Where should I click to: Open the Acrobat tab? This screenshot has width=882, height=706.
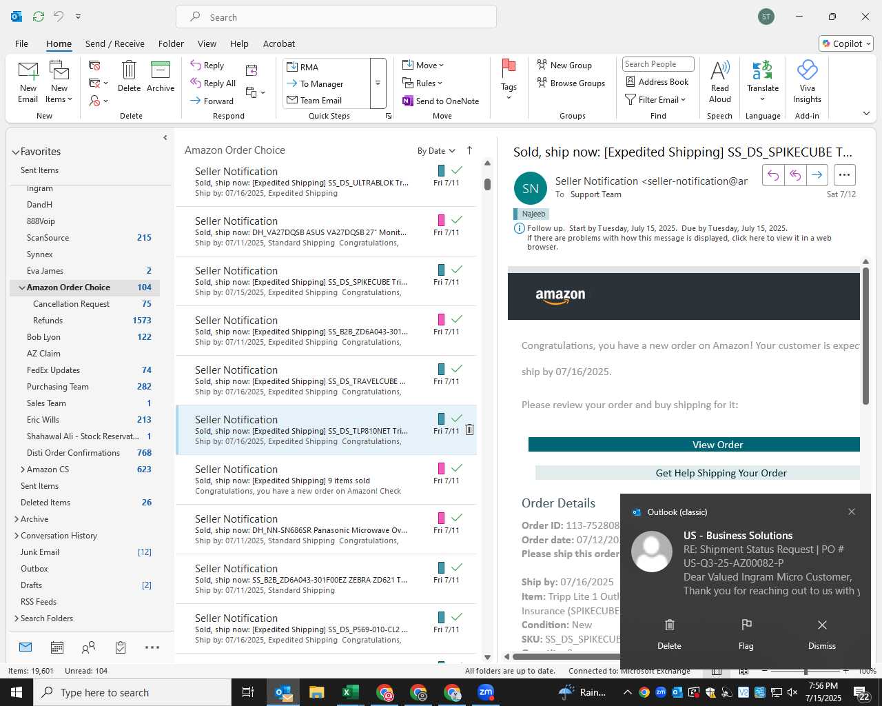pyautogui.click(x=279, y=43)
